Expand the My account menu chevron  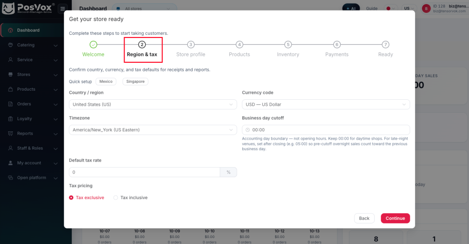click(x=55, y=163)
